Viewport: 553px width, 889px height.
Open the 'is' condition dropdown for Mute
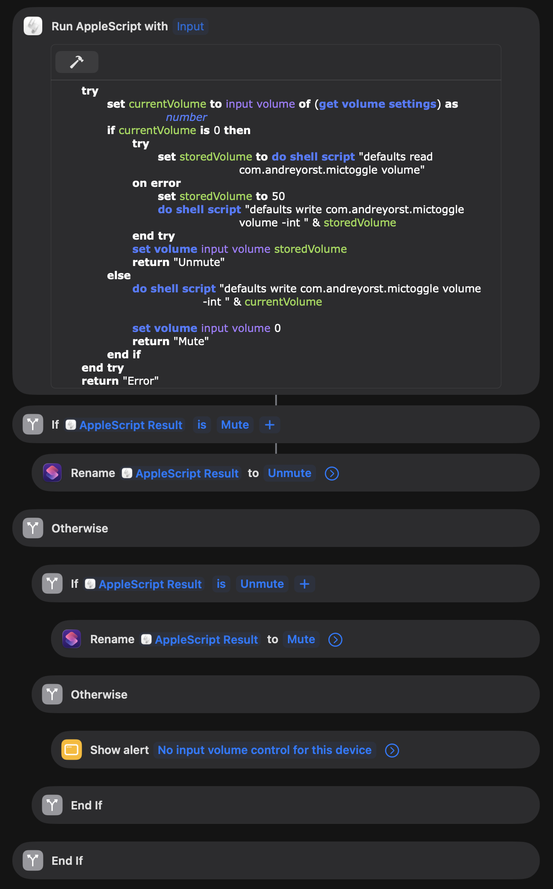pos(202,425)
